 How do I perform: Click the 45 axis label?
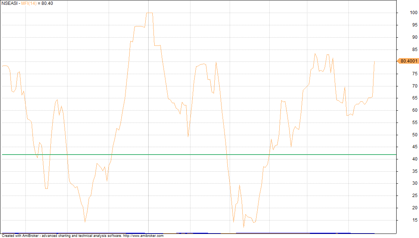point(415,147)
